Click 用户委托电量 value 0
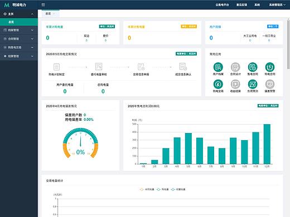Viewport: 290px width, 217px height. coord(65,91)
